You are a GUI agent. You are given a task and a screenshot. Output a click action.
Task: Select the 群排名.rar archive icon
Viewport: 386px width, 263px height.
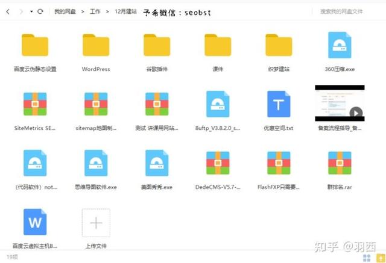click(340, 163)
